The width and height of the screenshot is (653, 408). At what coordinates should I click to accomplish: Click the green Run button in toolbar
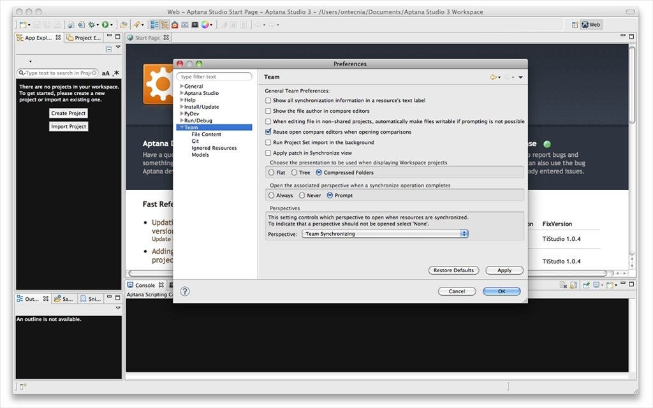[105, 25]
